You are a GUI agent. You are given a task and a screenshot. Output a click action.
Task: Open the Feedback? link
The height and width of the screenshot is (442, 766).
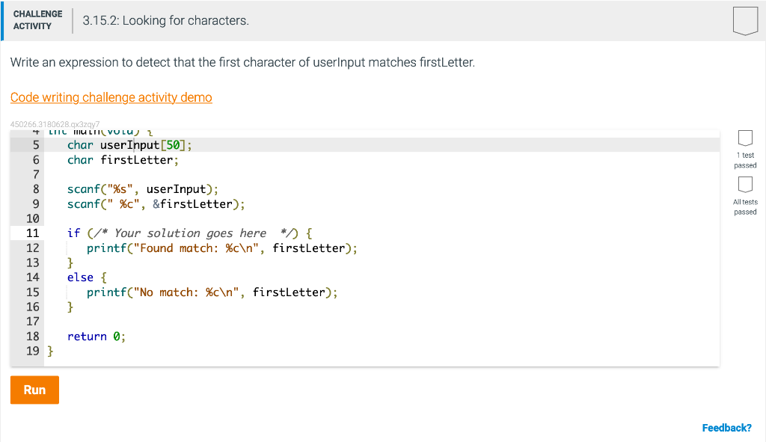pos(726,427)
